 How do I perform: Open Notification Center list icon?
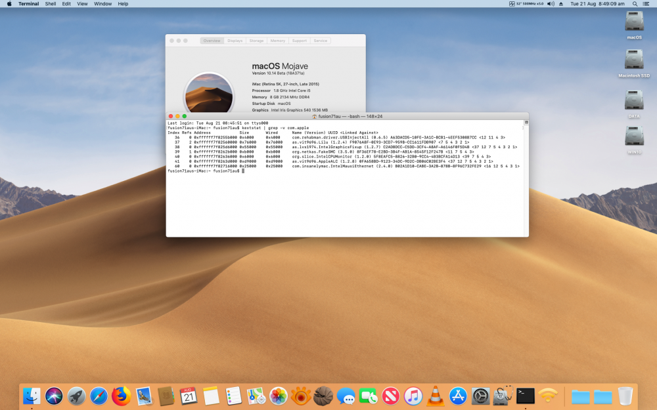click(x=646, y=4)
